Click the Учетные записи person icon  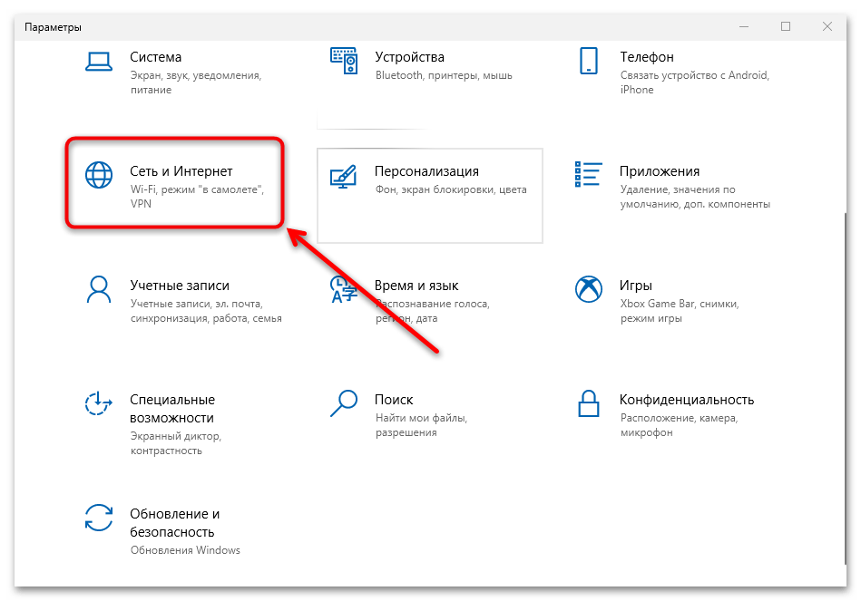point(97,289)
